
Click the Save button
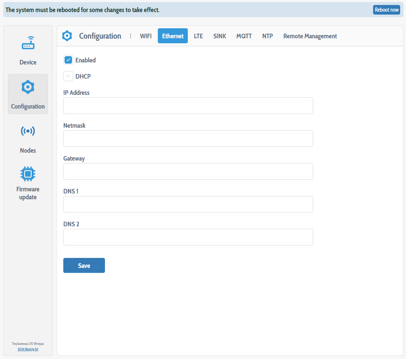[84, 265]
